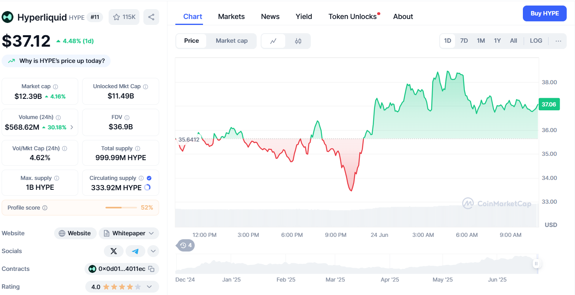Click Profile score info icon
575x295 pixels.
(x=45, y=208)
